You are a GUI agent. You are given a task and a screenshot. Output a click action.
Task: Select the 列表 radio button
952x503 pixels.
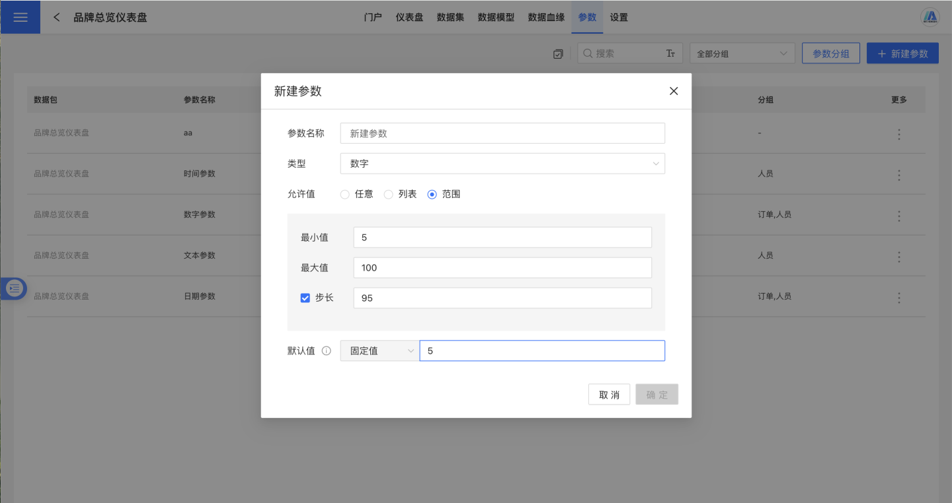click(x=388, y=194)
